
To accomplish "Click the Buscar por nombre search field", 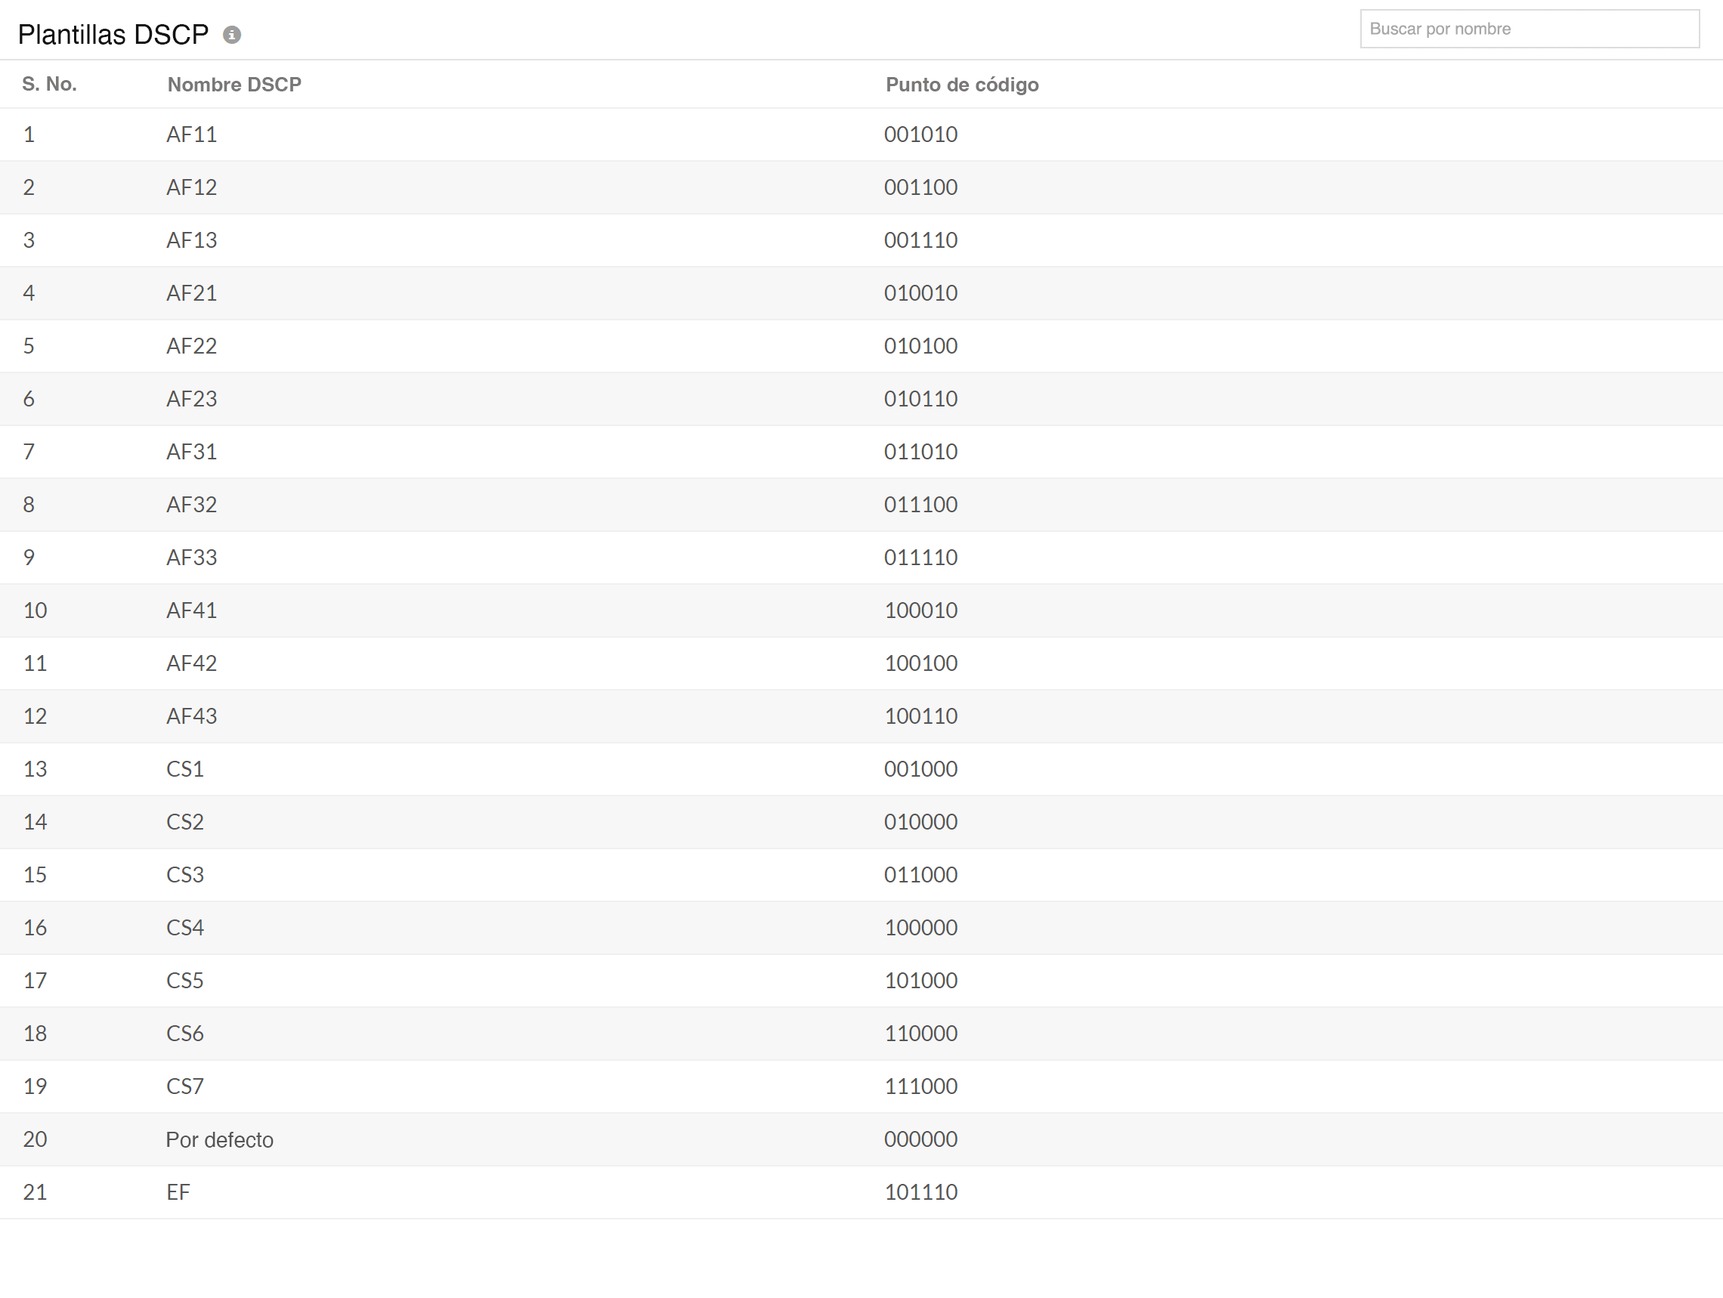I will (1528, 29).
